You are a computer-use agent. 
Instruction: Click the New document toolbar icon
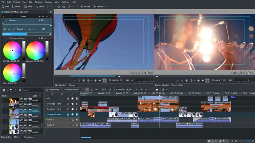tap(5, 6)
